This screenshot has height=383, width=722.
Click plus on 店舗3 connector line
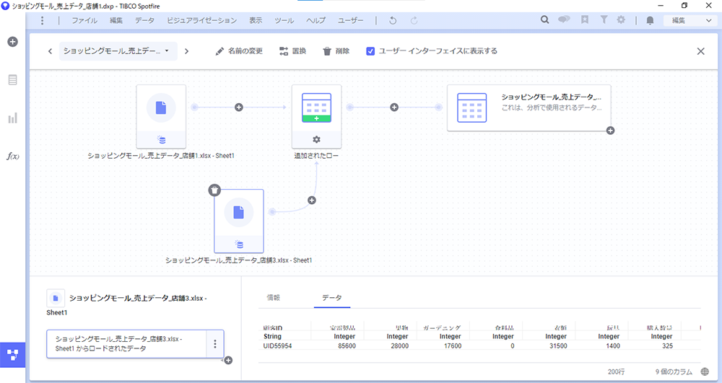point(312,200)
